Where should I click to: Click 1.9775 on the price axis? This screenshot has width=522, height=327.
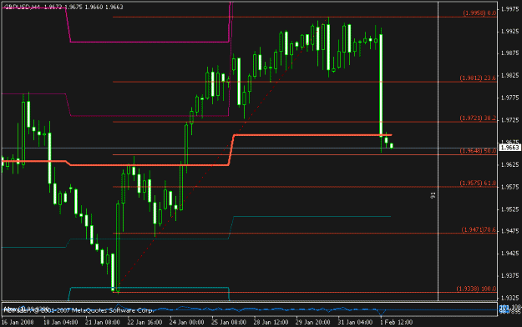[509, 98]
